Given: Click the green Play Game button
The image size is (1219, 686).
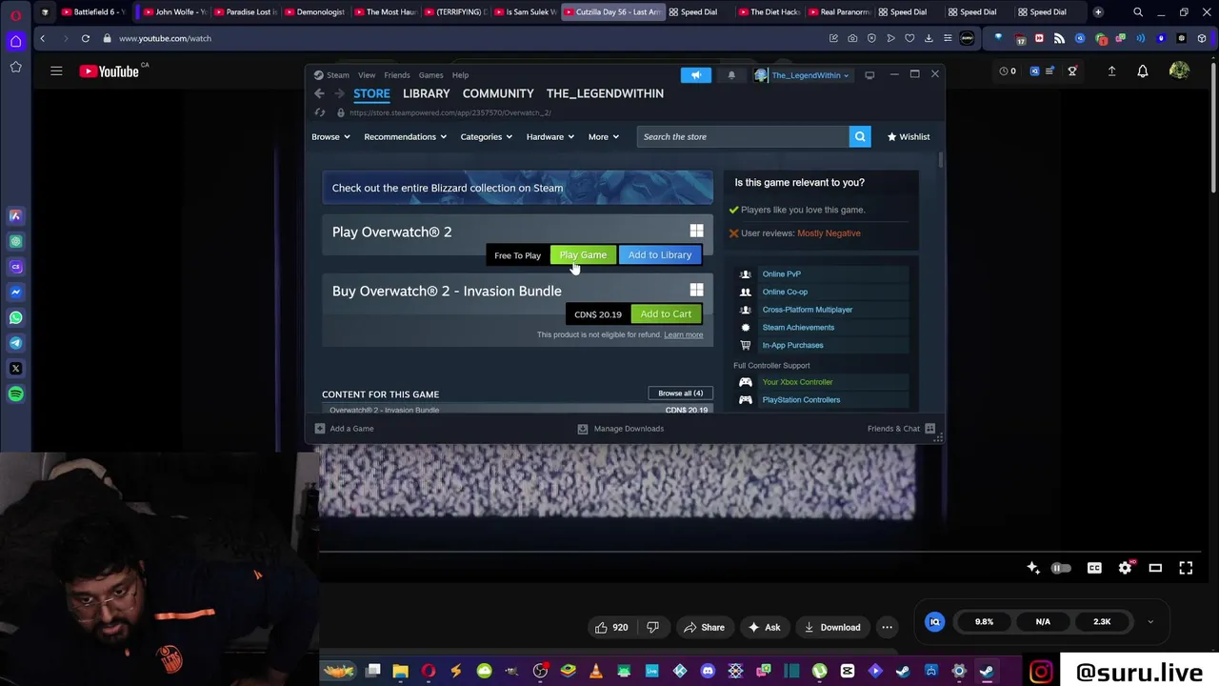Looking at the screenshot, I should [x=583, y=255].
